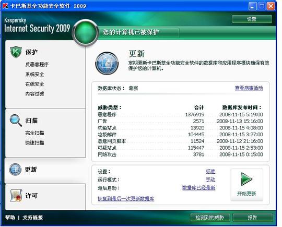Click the Kaspersky K logo in title bar
Viewport: 282px width, 227px height.
(5, 6)
